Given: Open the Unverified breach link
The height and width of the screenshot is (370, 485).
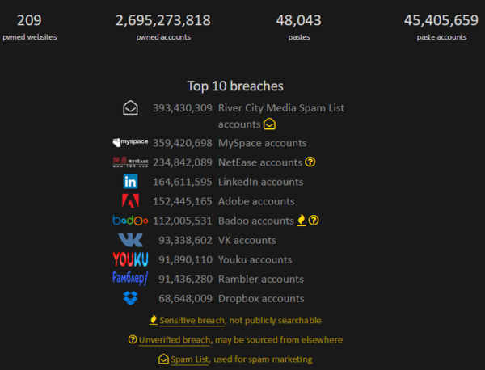Looking at the screenshot, I should pyautogui.click(x=175, y=340).
